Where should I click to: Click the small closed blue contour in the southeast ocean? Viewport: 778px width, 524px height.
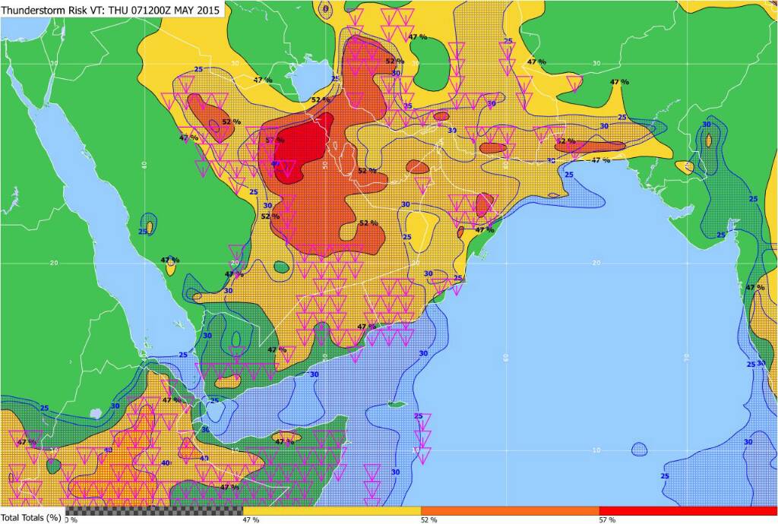pyautogui.click(x=640, y=449)
